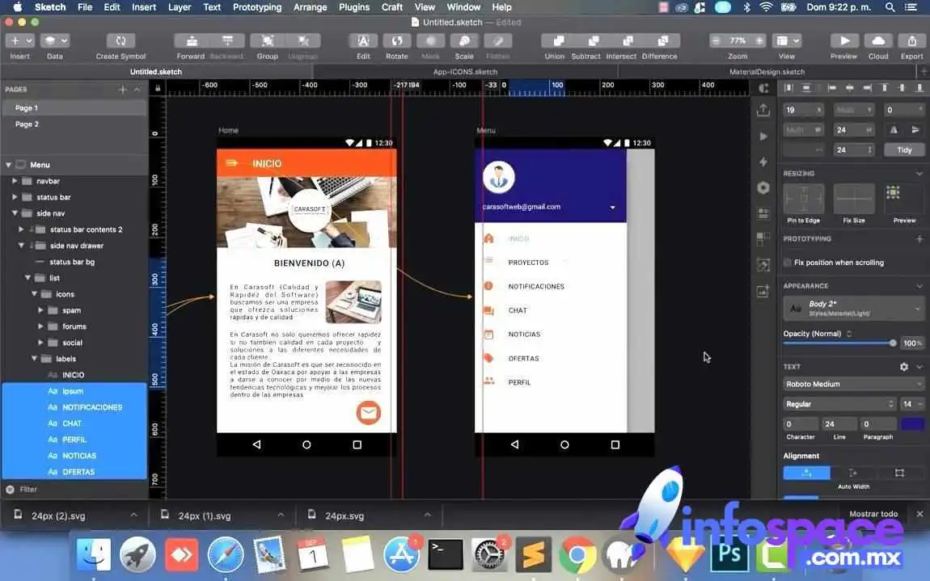Tap the hamburger menu on Home artboard
The image size is (930, 581).
[x=232, y=163]
